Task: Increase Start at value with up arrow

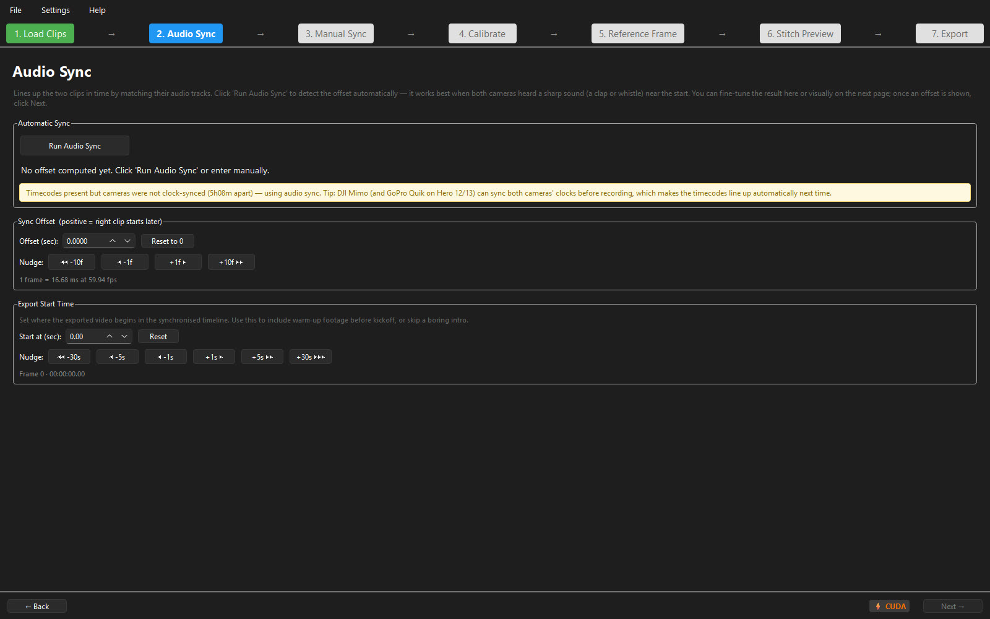Action: pos(110,336)
